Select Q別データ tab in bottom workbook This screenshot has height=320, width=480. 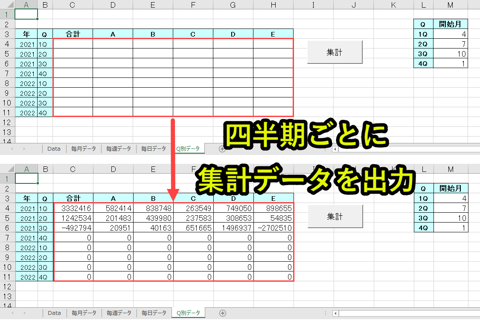pos(188,313)
